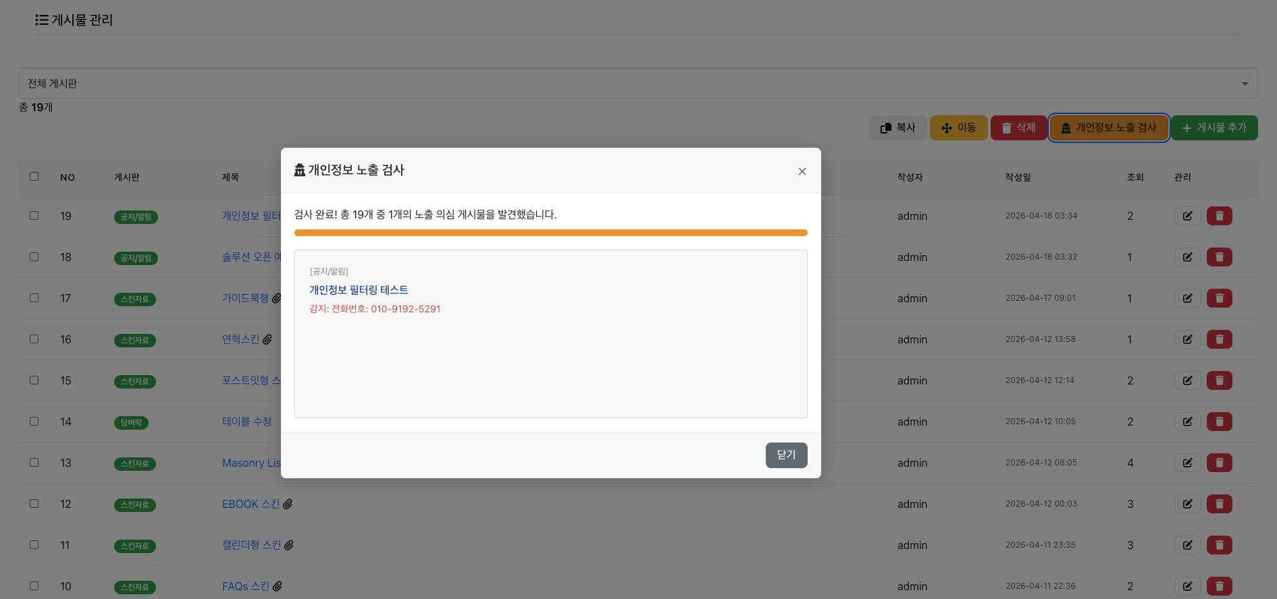1277x599 pixels.
Task: Click 스킨자료 badge on row 12
Action: [x=135, y=505]
